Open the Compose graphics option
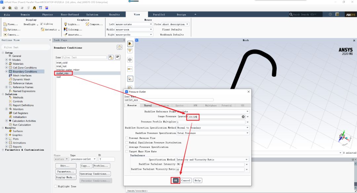This screenshot has height=193, width=357. [x=94, y=24]
